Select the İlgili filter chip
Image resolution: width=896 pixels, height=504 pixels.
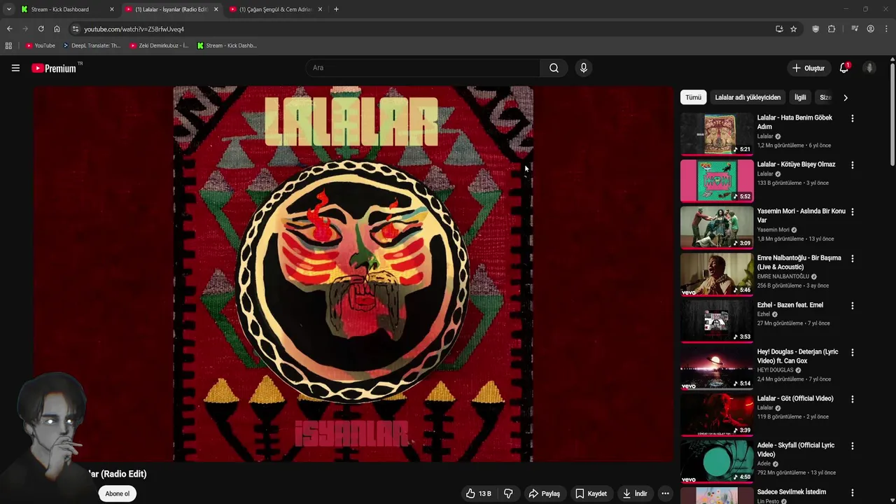800,97
